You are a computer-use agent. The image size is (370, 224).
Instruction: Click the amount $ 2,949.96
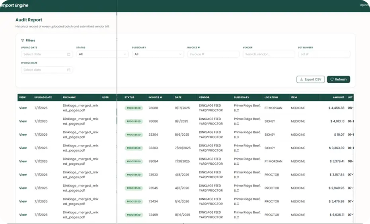click(x=336, y=188)
